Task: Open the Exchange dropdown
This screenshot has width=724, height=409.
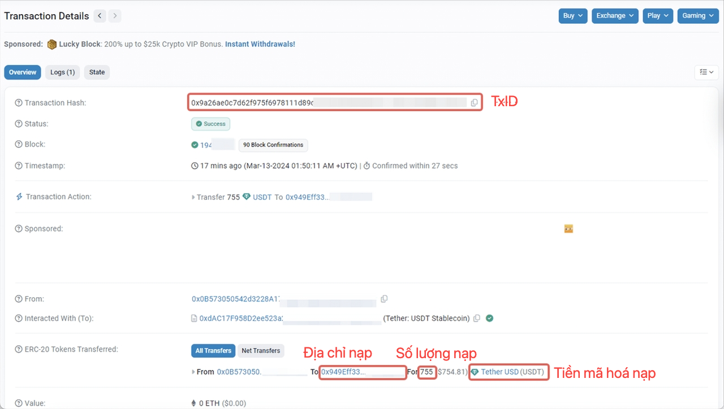Action: point(615,16)
